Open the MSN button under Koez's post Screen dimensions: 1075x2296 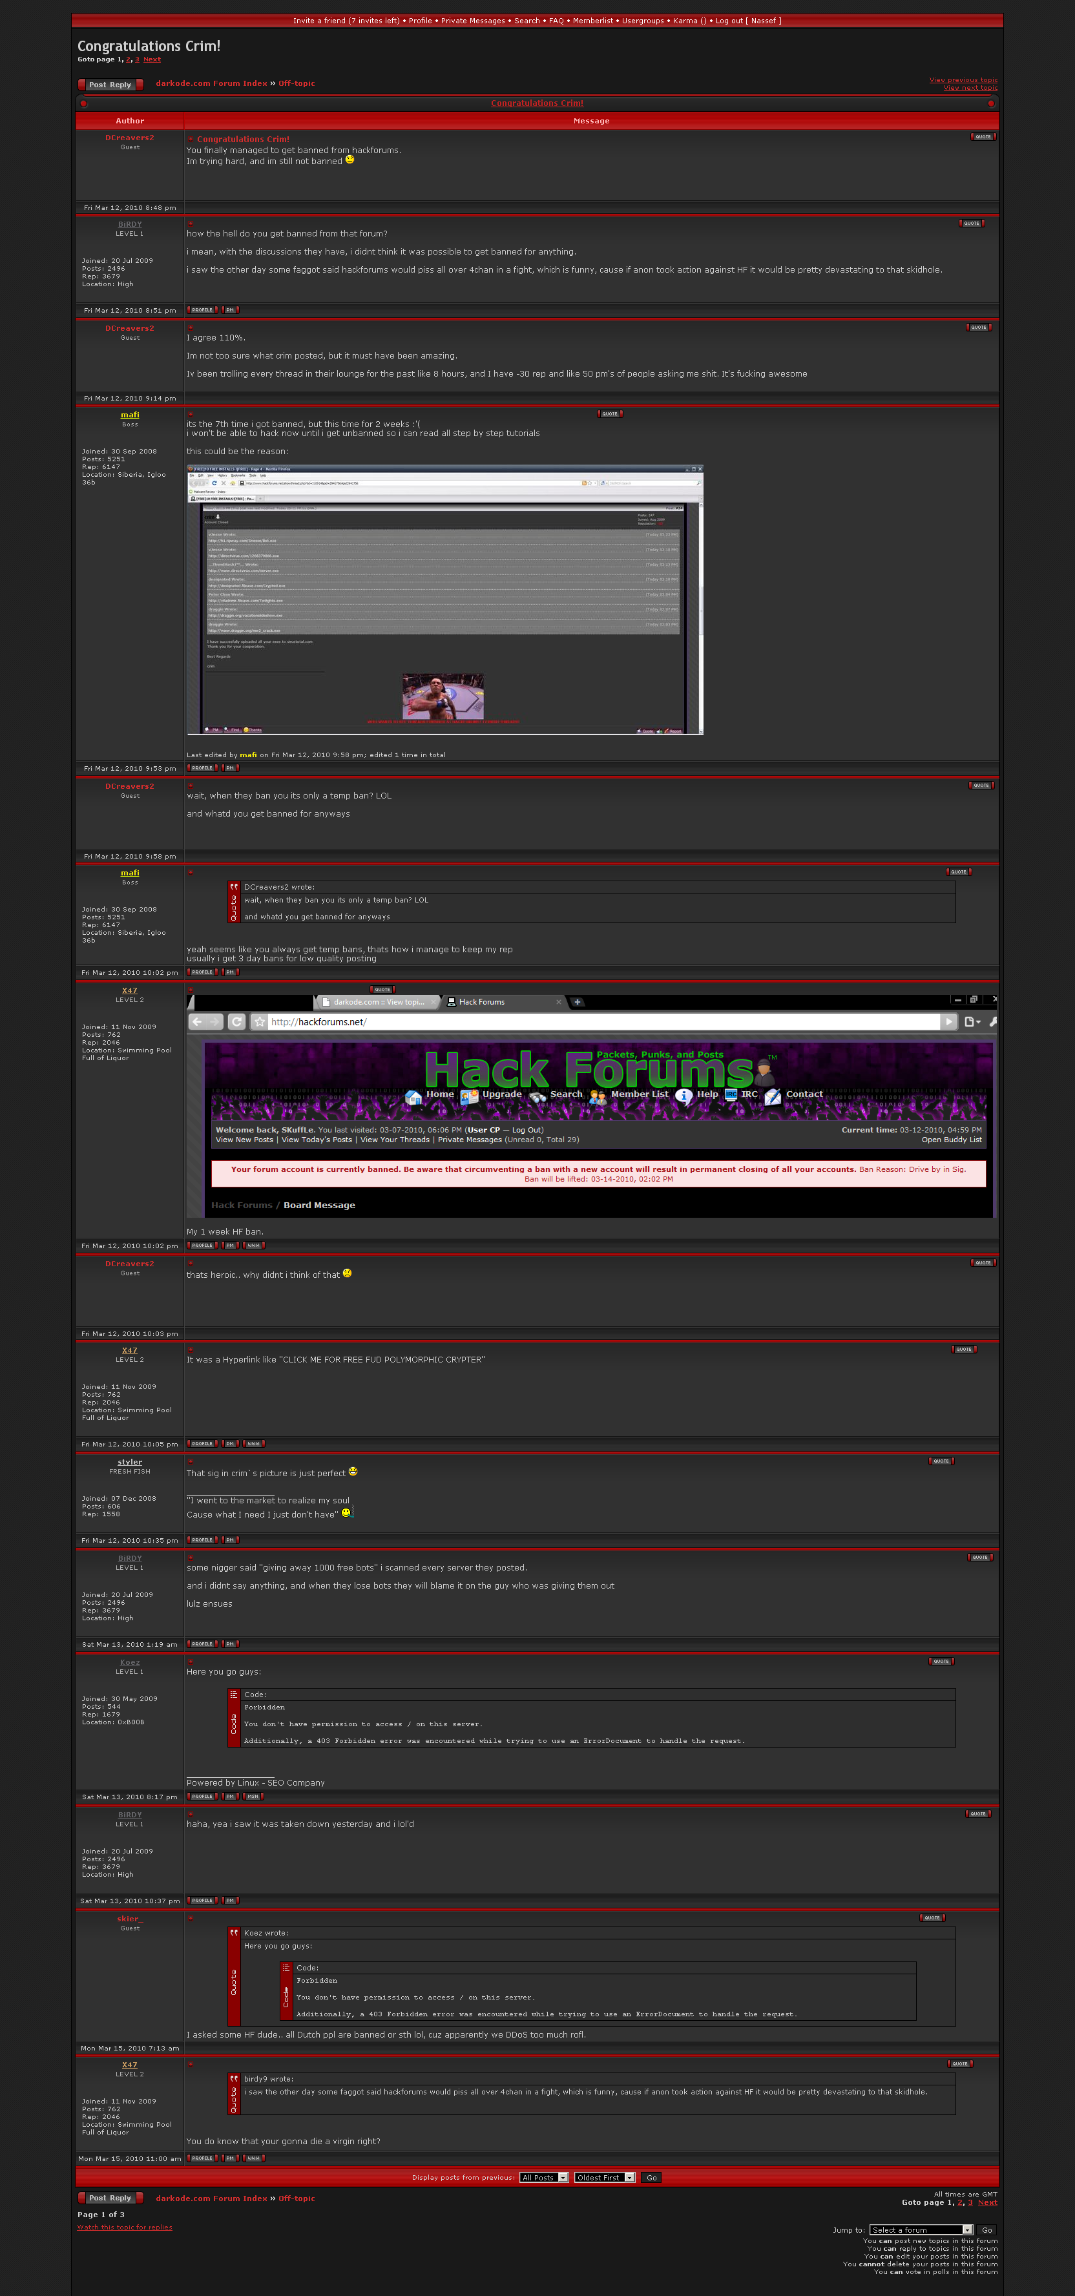[x=253, y=1797]
